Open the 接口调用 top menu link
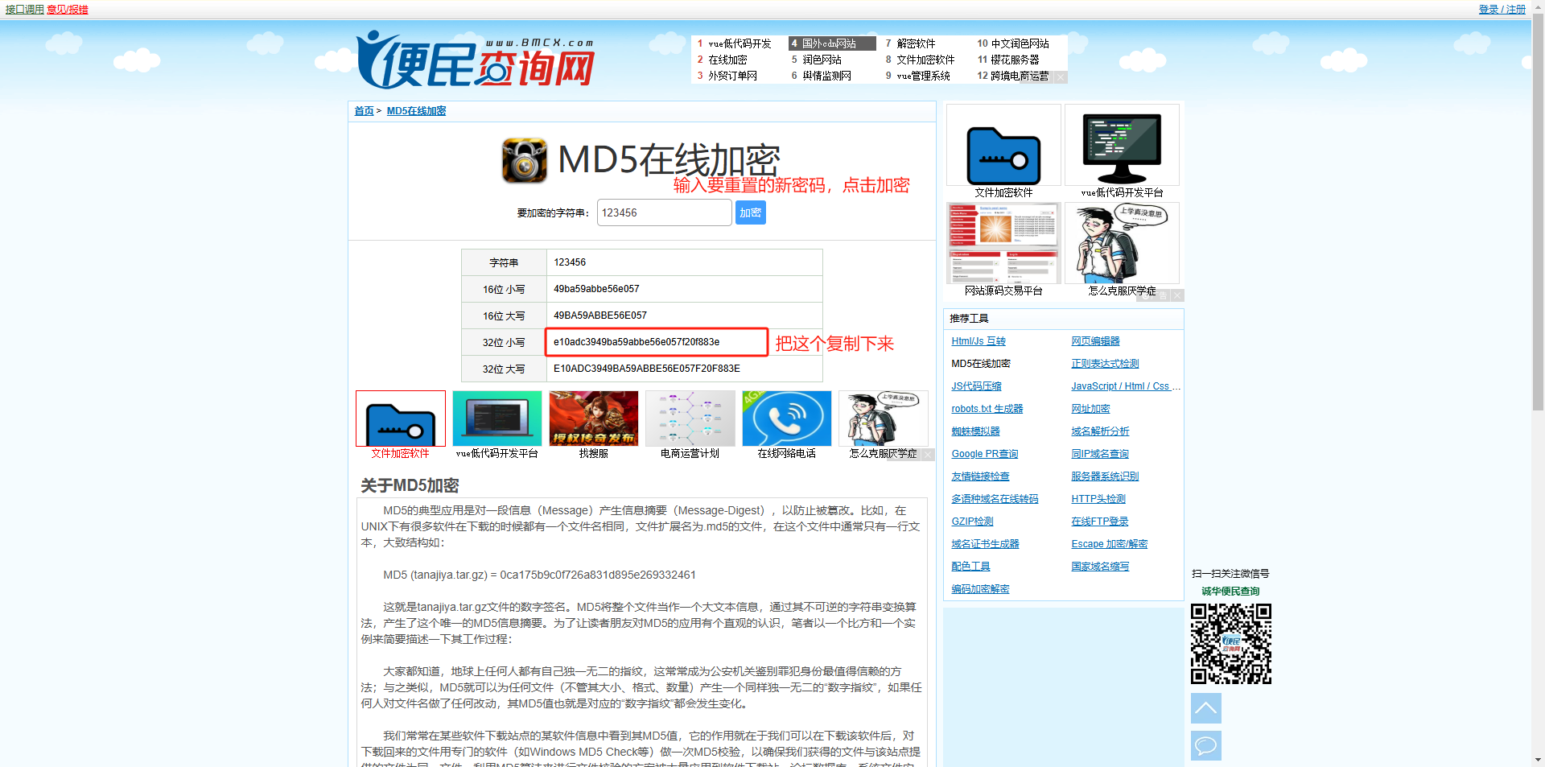Screen dimensions: 1545x767 click(24, 10)
